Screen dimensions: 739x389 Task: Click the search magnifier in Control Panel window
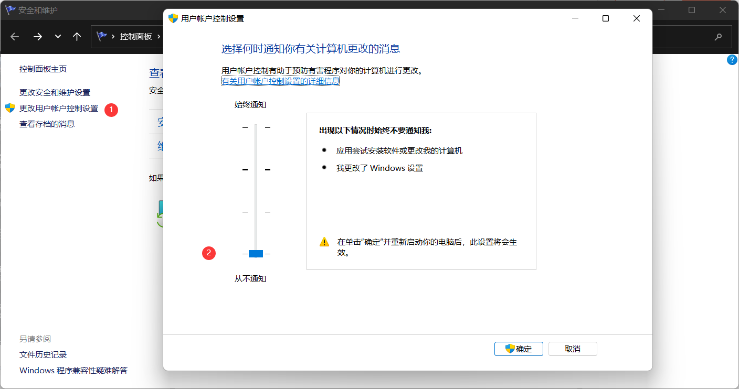click(718, 37)
